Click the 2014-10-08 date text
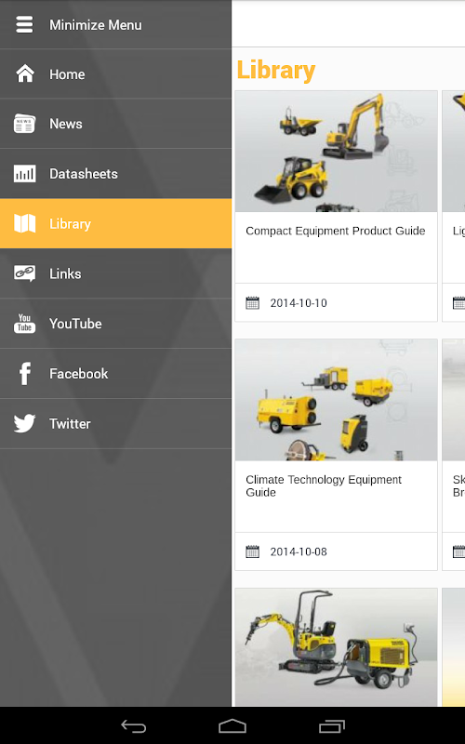The width and height of the screenshot is (465, 744). tap(299, 551)
